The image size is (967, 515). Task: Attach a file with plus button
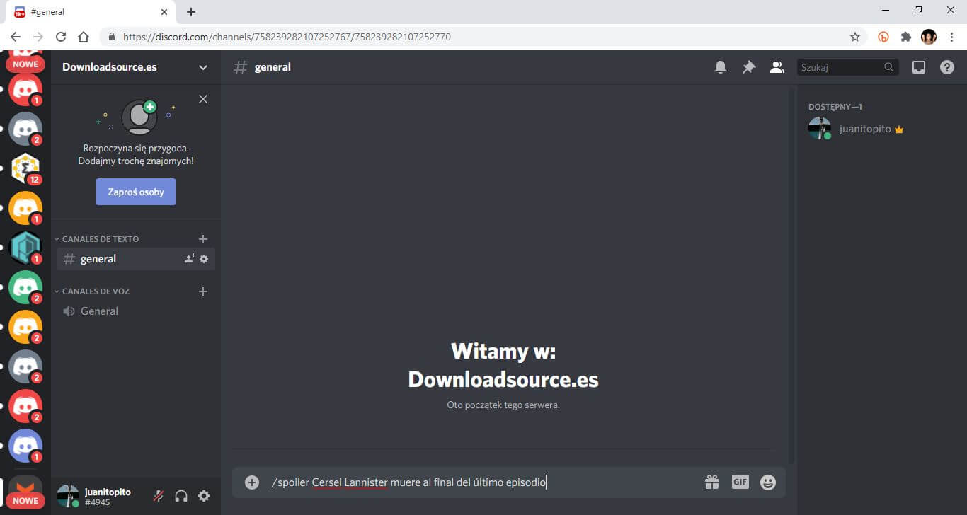point(252,482)
